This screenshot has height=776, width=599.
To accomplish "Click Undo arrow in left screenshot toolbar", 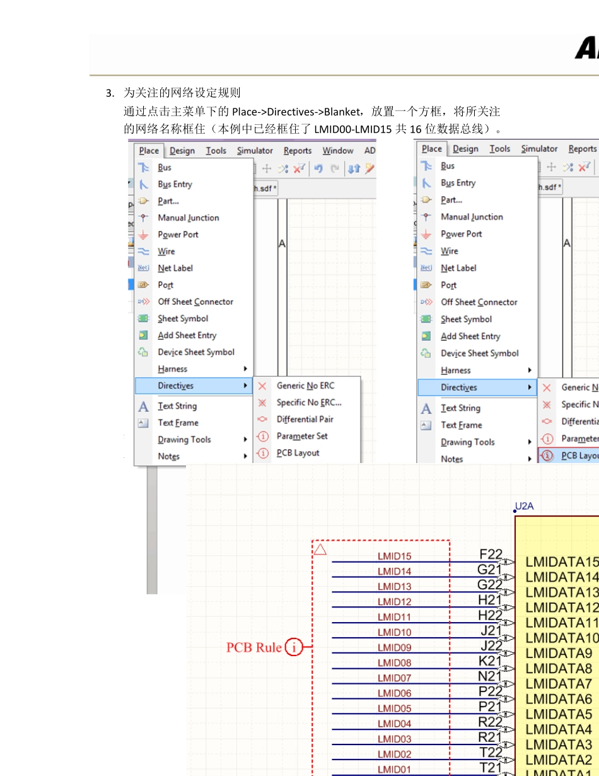I will click(318, 168).
